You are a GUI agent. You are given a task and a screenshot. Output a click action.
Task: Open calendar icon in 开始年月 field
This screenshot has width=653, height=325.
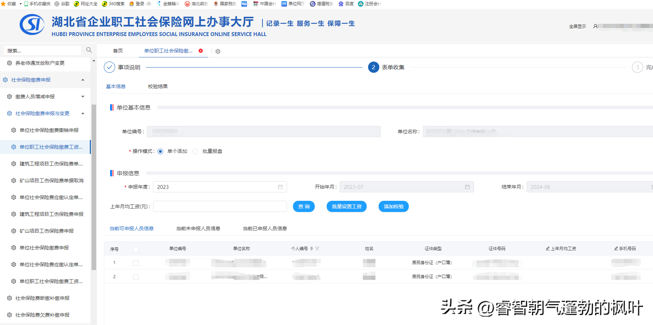pos(467,187)
